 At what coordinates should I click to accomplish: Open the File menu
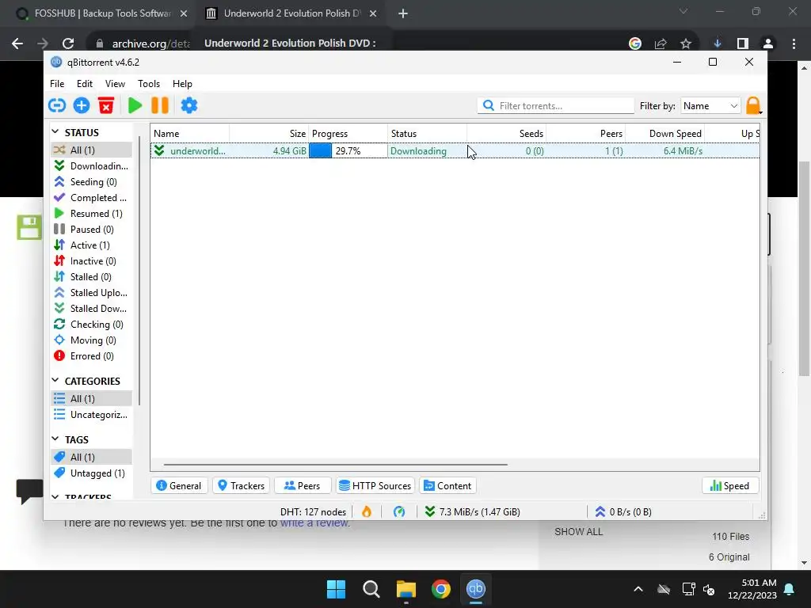click(57, 84)
